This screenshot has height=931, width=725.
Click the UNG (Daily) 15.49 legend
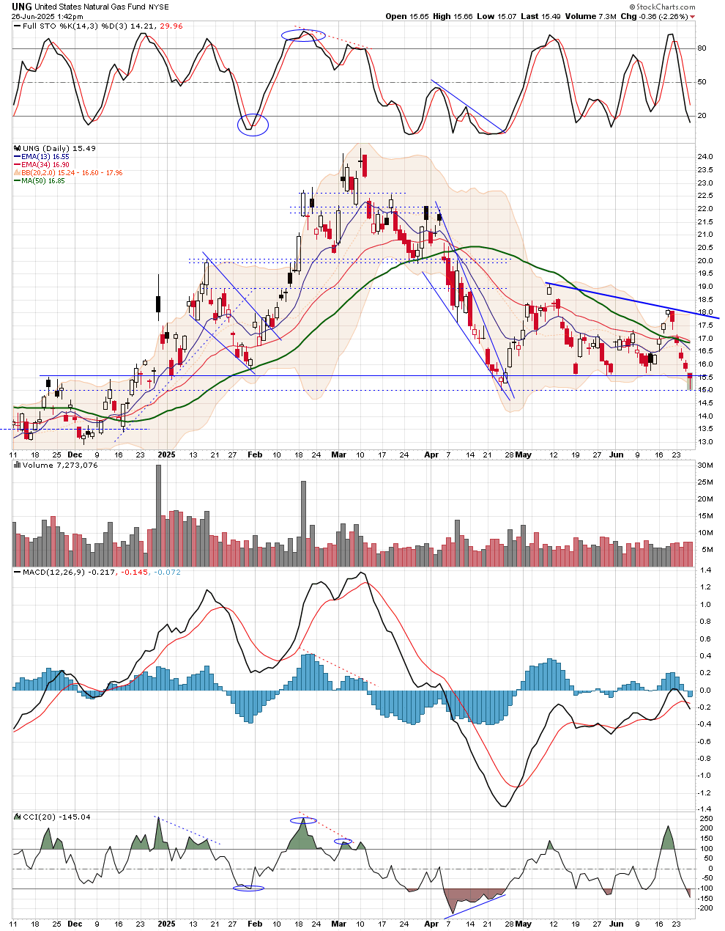click(x=59, y=149)
